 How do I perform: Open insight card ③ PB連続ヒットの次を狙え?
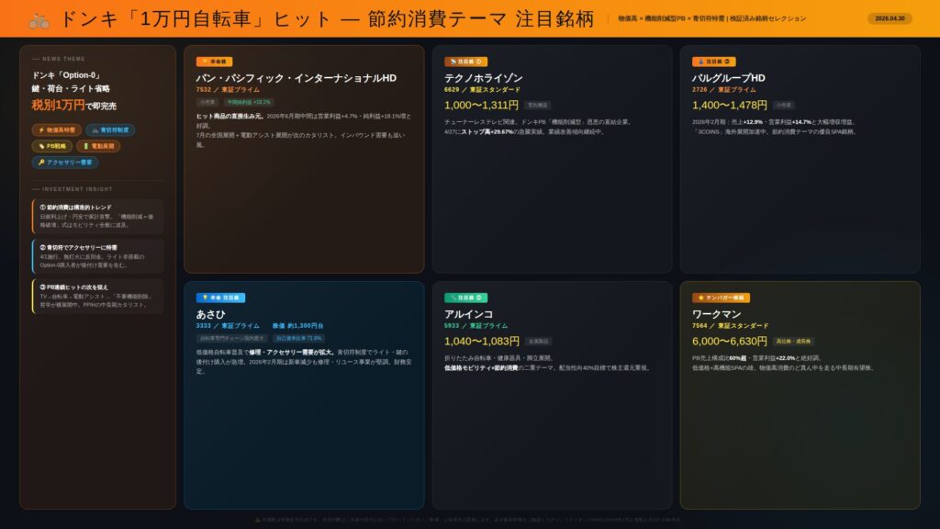(x=97, y=297)
